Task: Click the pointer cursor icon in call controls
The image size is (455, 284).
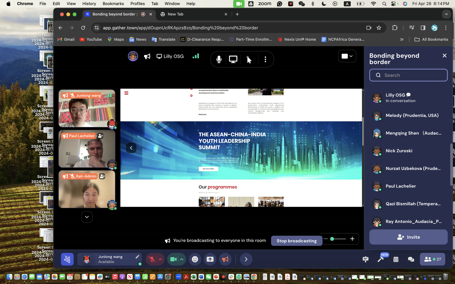Action: 249,60
